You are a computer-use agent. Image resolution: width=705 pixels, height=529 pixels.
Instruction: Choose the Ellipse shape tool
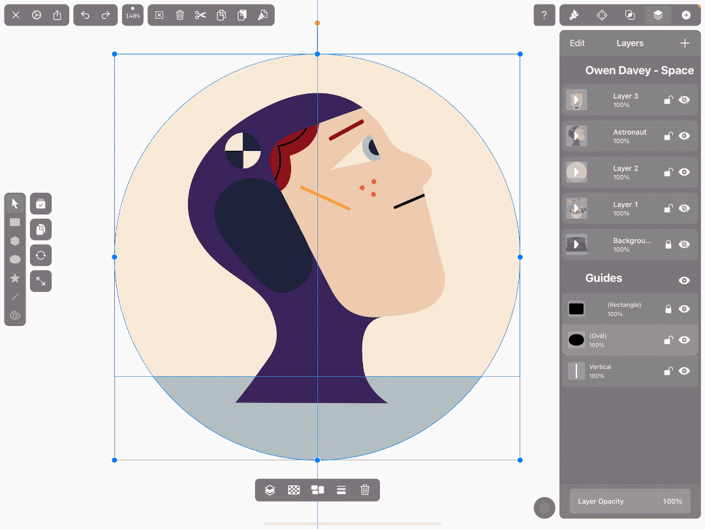click(15, 259)
